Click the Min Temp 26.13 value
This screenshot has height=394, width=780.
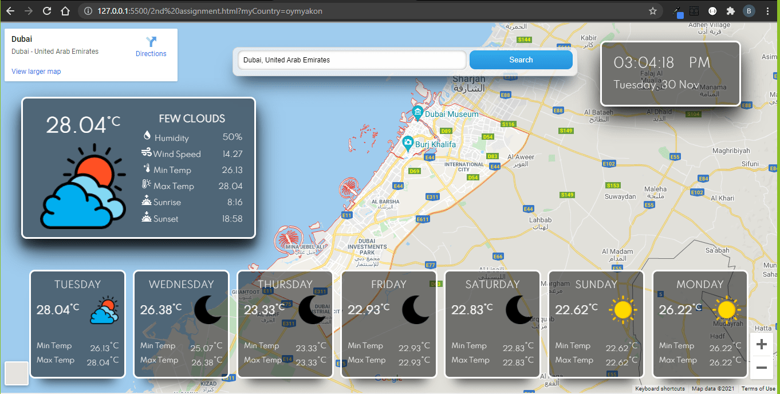(233, 170)
